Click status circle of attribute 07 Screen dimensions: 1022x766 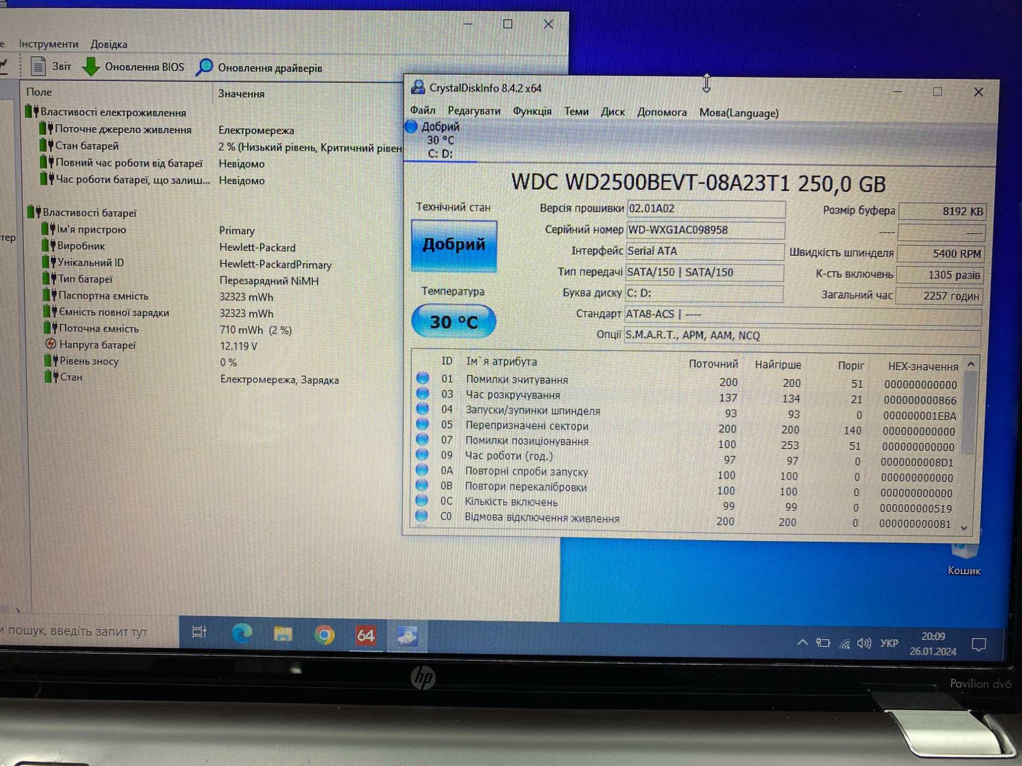point(422,439)
